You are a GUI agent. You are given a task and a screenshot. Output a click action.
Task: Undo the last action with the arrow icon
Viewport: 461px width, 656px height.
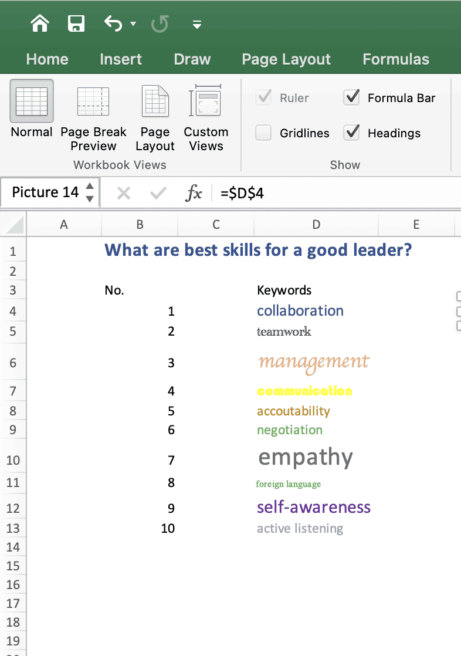pyautogui.click(x=113, y=23)
